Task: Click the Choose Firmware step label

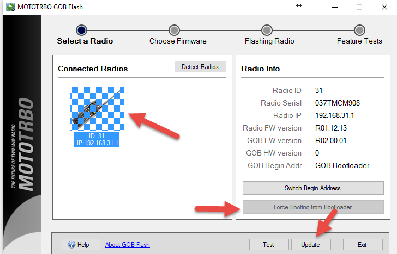Action: coord(178,41)
